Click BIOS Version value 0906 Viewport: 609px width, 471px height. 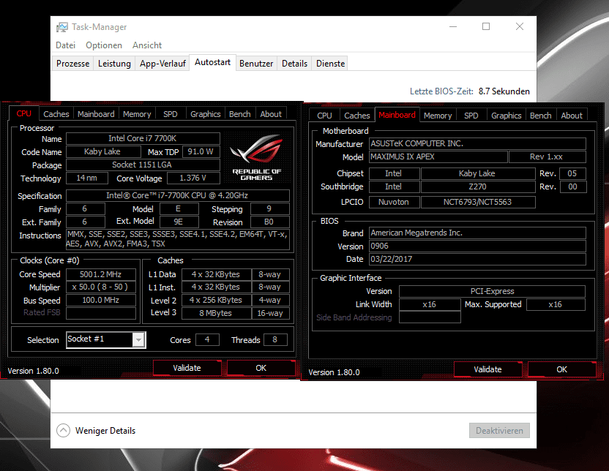click(x=477, y=246)
